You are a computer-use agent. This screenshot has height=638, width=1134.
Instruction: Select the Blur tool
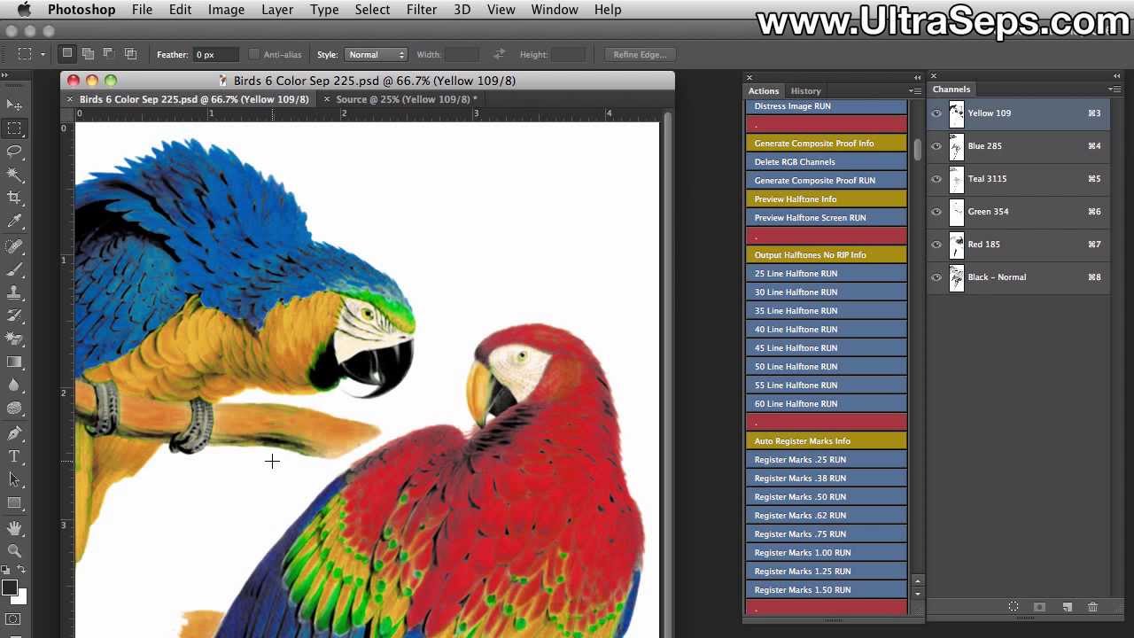pos(14,385)
